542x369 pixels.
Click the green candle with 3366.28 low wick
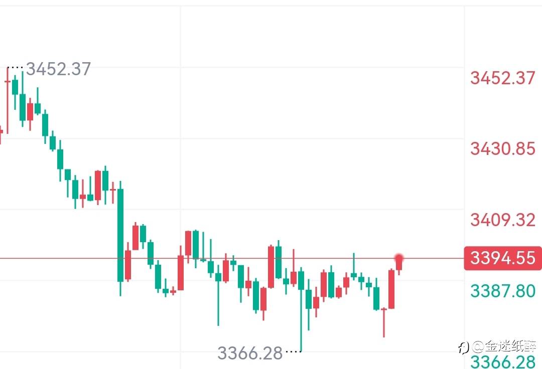click(x=301, y=309)
